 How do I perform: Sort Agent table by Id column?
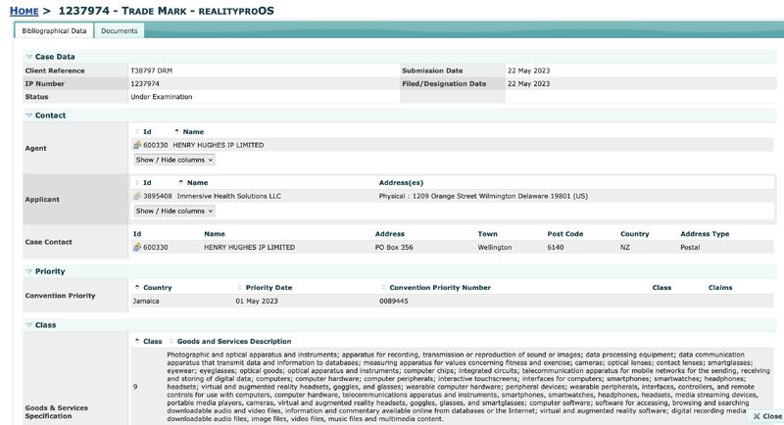146,131
